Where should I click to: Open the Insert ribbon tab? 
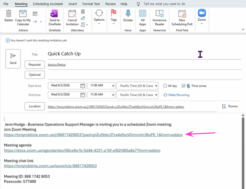pos(73,4)
